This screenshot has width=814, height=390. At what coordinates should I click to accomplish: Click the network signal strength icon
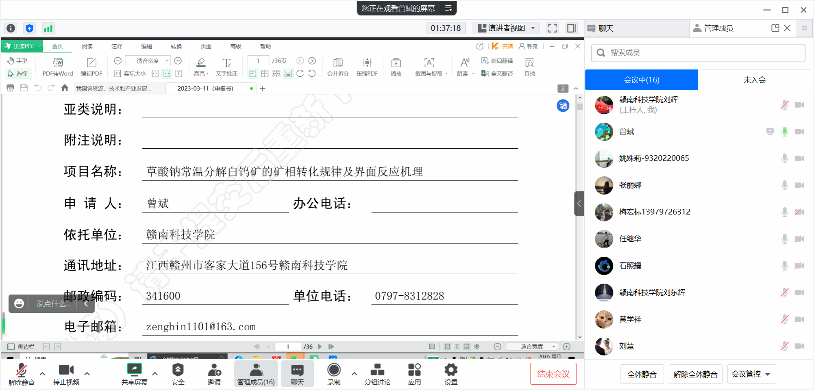(x=48, y=28)
